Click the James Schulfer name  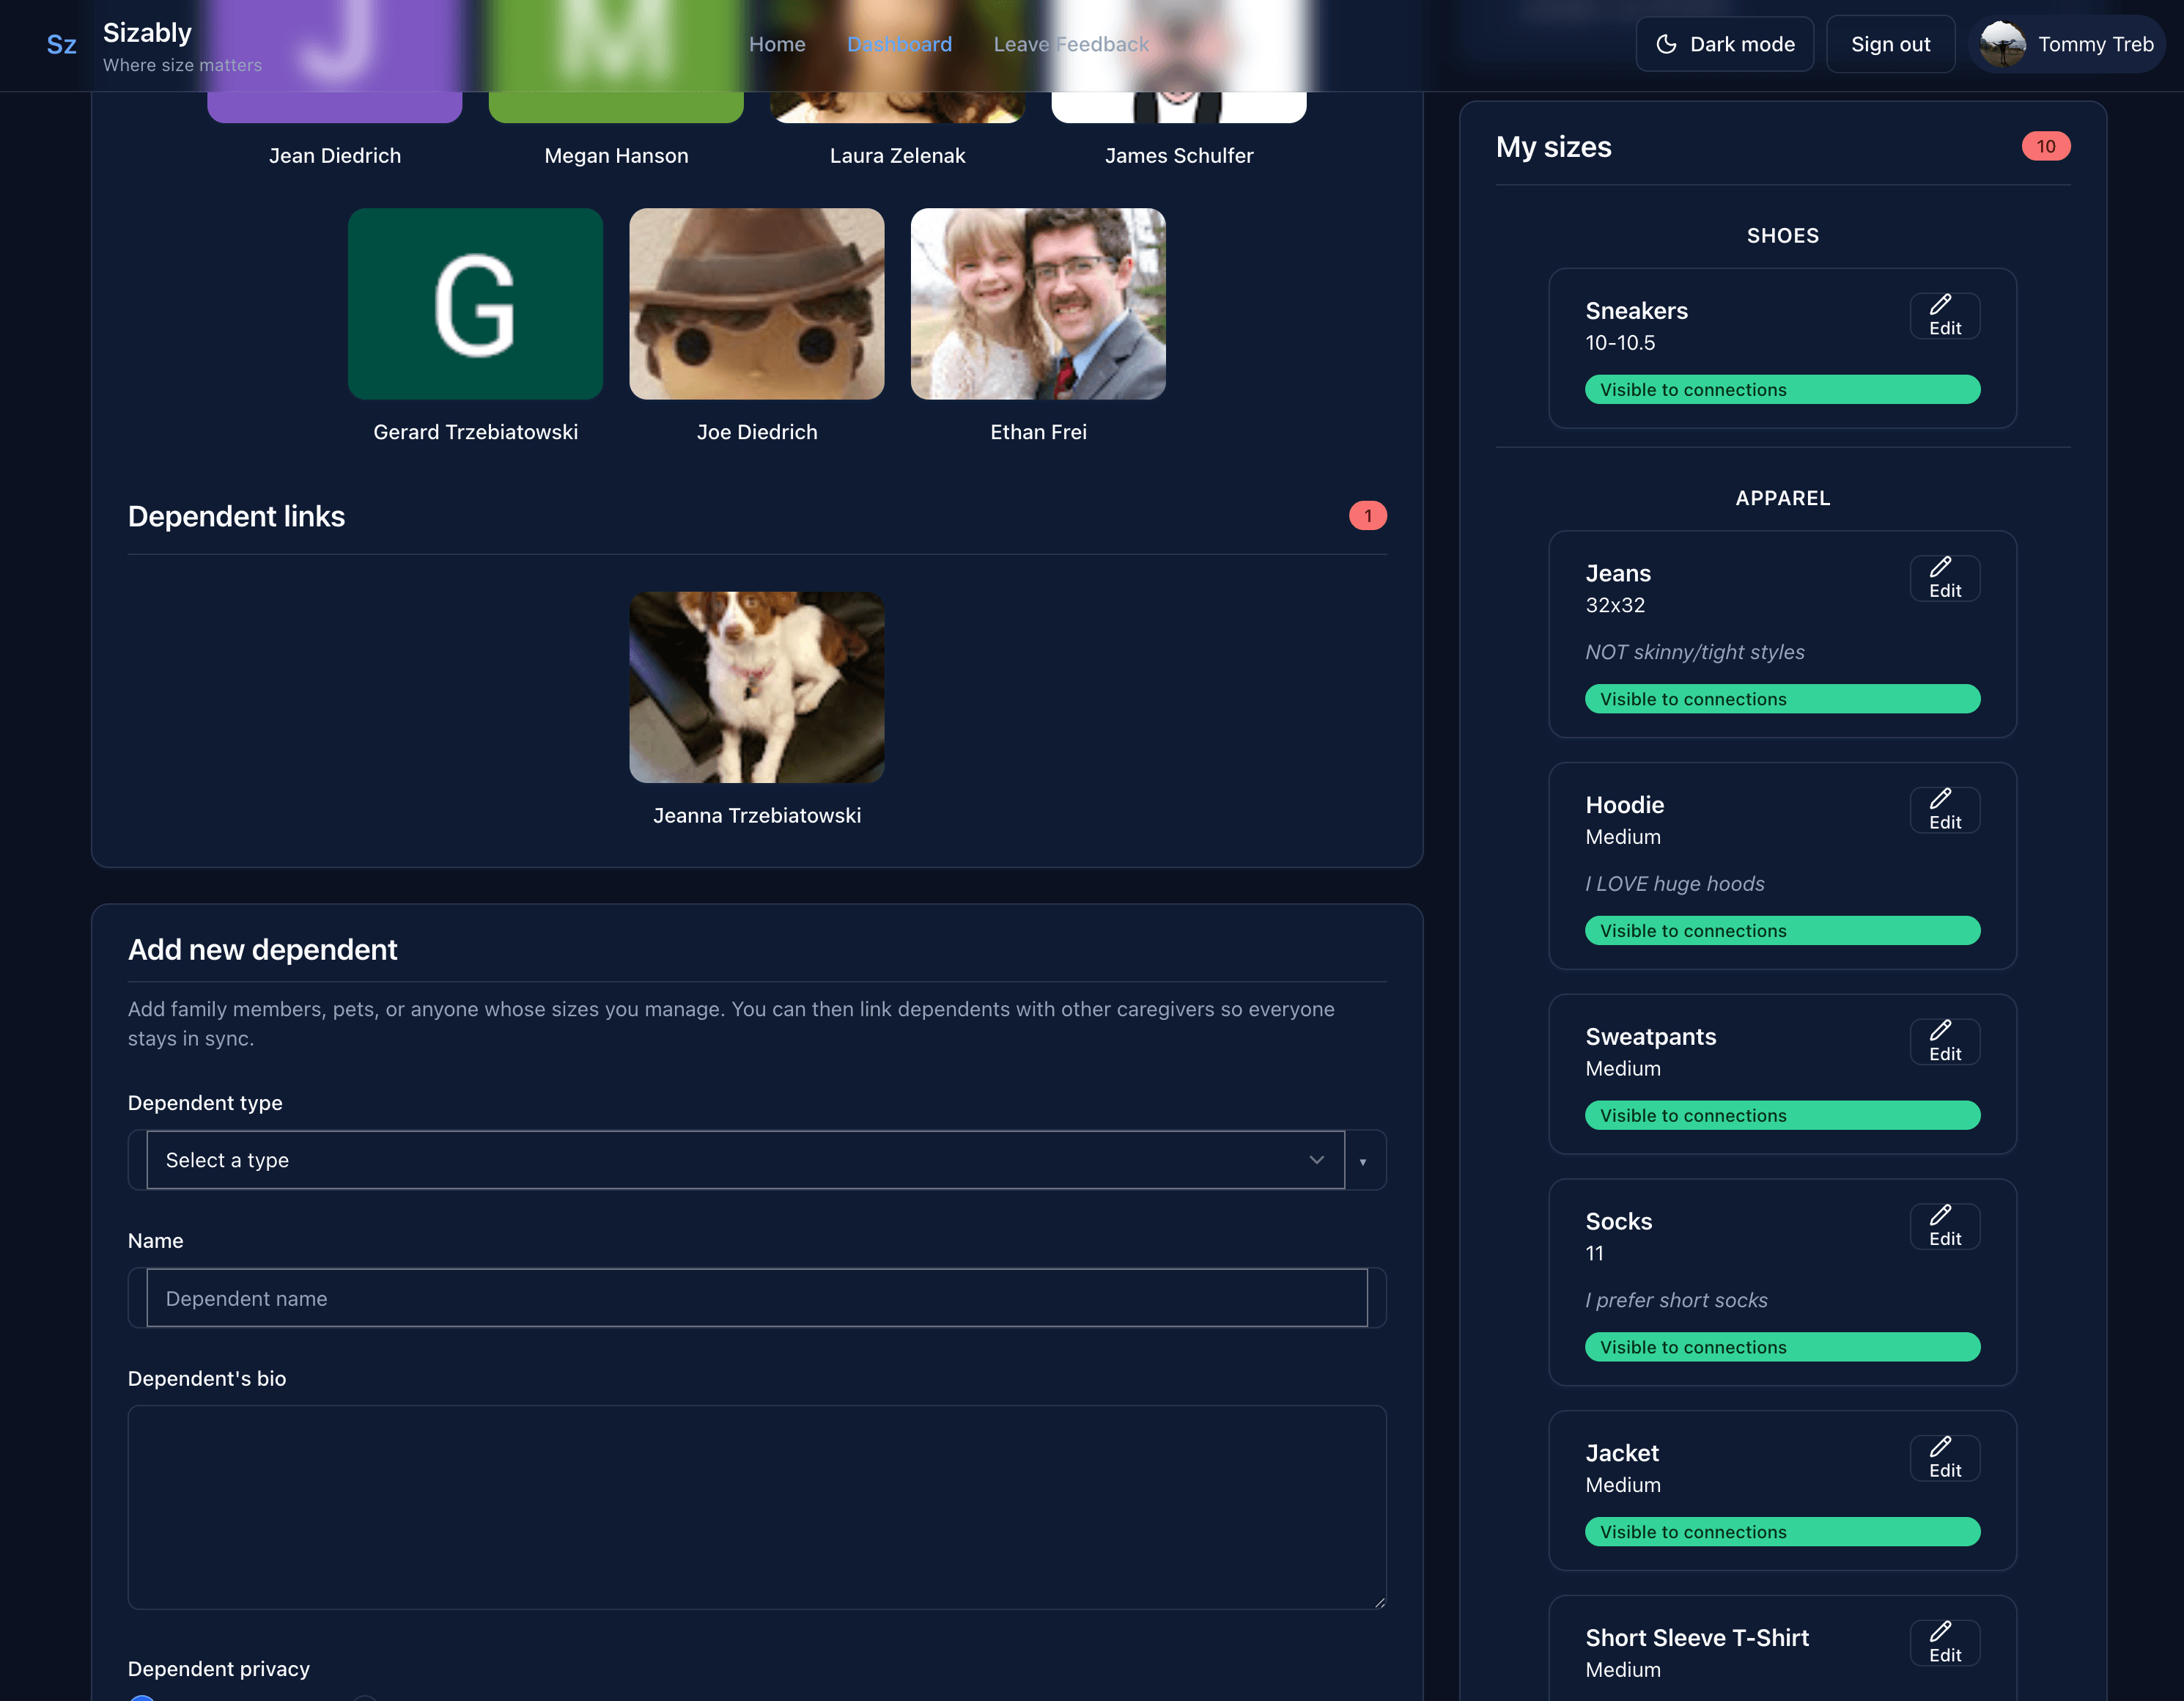coord(1179,156)
